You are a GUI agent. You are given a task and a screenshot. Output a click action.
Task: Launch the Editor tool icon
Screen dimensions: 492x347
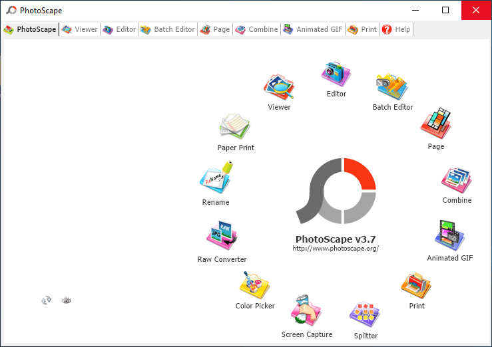pos(336,74)
